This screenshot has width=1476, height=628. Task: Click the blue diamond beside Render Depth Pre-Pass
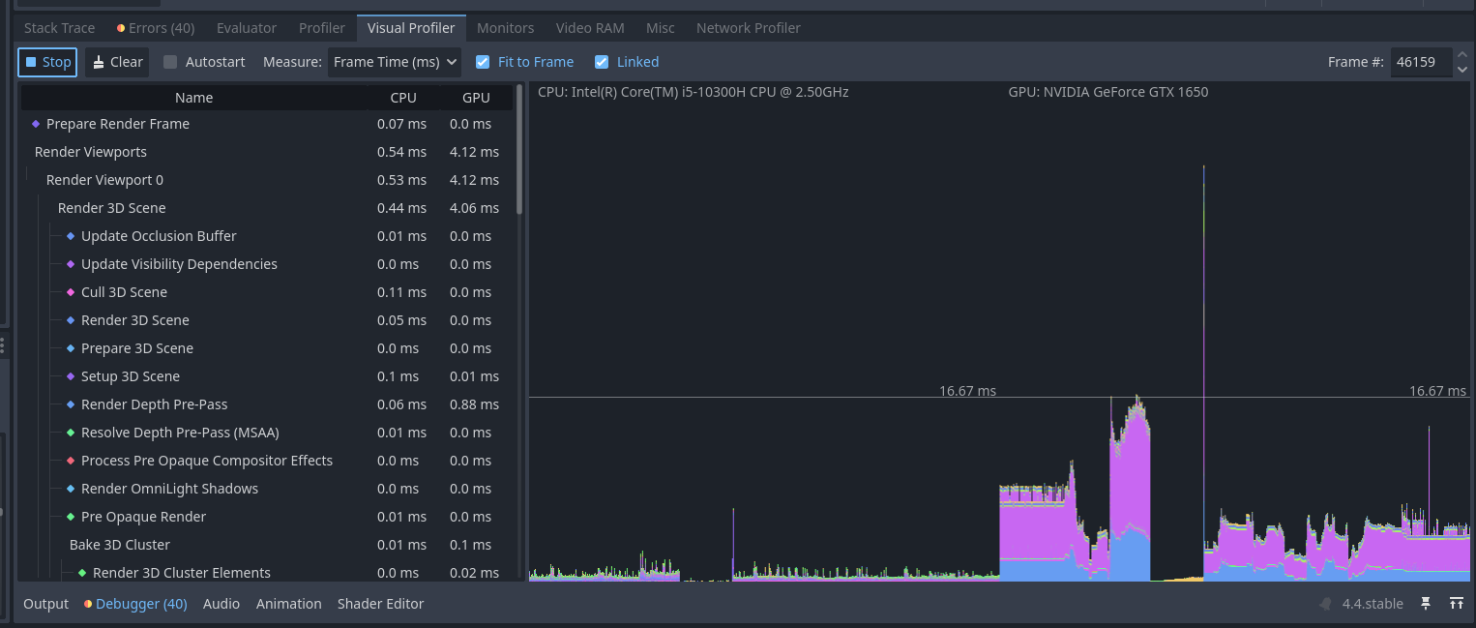tap(71, 404)
